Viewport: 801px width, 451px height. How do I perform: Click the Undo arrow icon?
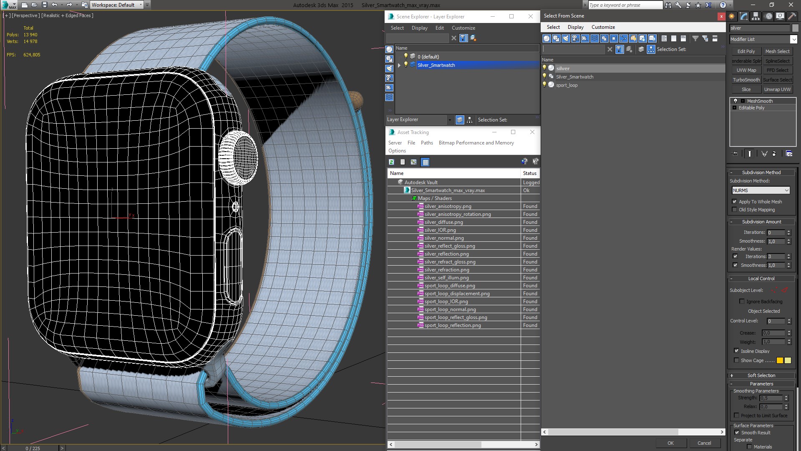point(54,5)
